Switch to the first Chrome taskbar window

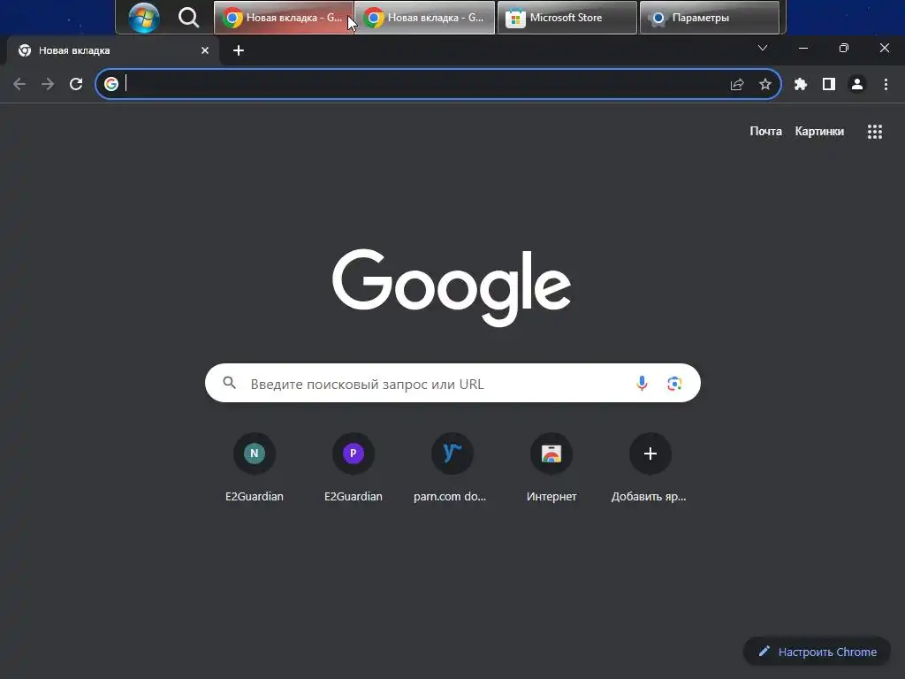284,18
